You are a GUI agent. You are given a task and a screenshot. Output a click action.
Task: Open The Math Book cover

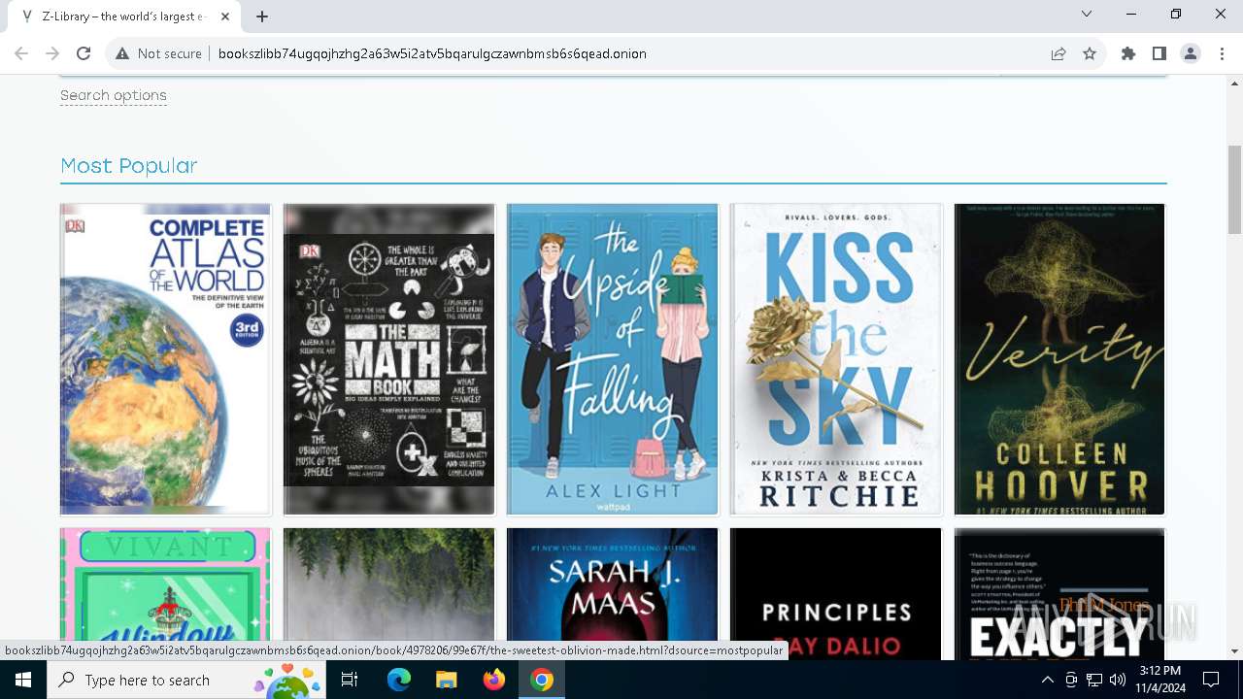[388, 359]
